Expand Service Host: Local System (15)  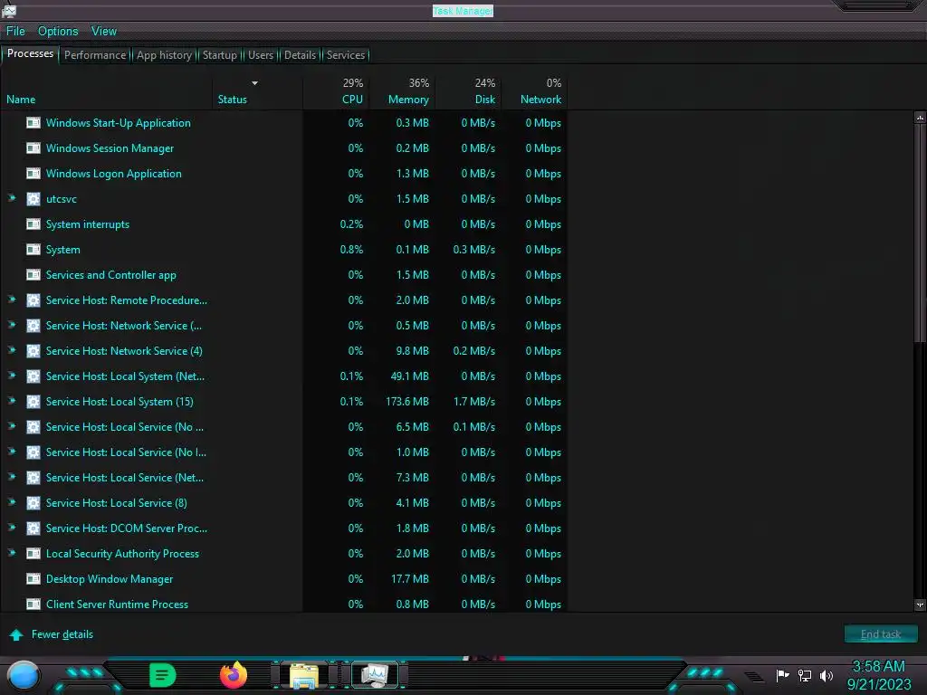tap(11, 401)
